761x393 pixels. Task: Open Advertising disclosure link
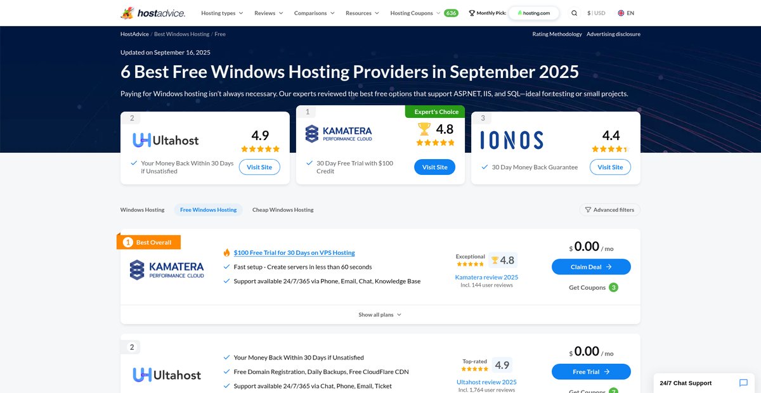coord(613,34)
